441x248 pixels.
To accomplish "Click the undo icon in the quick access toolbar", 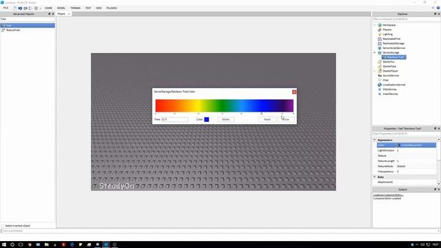I will [20, 8].
